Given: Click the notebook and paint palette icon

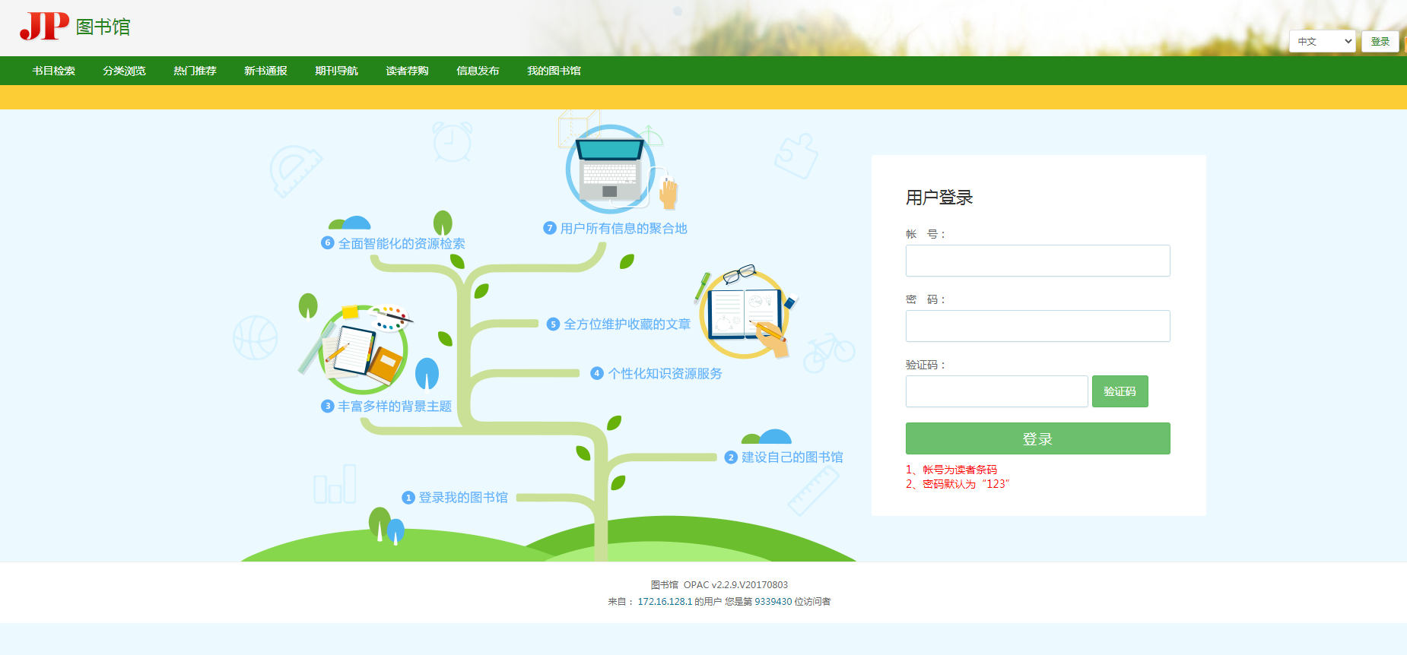Looking at the screenshot, I should [x=362, y=346].
